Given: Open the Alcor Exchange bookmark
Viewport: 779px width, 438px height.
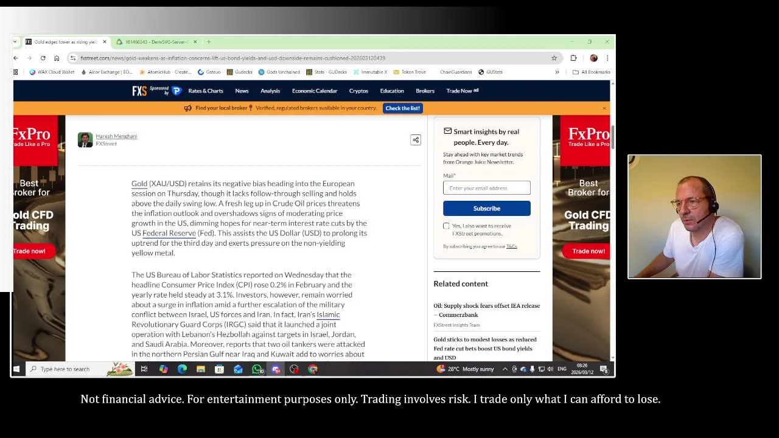Looking at the screenshot, I should tap(107, 72).
